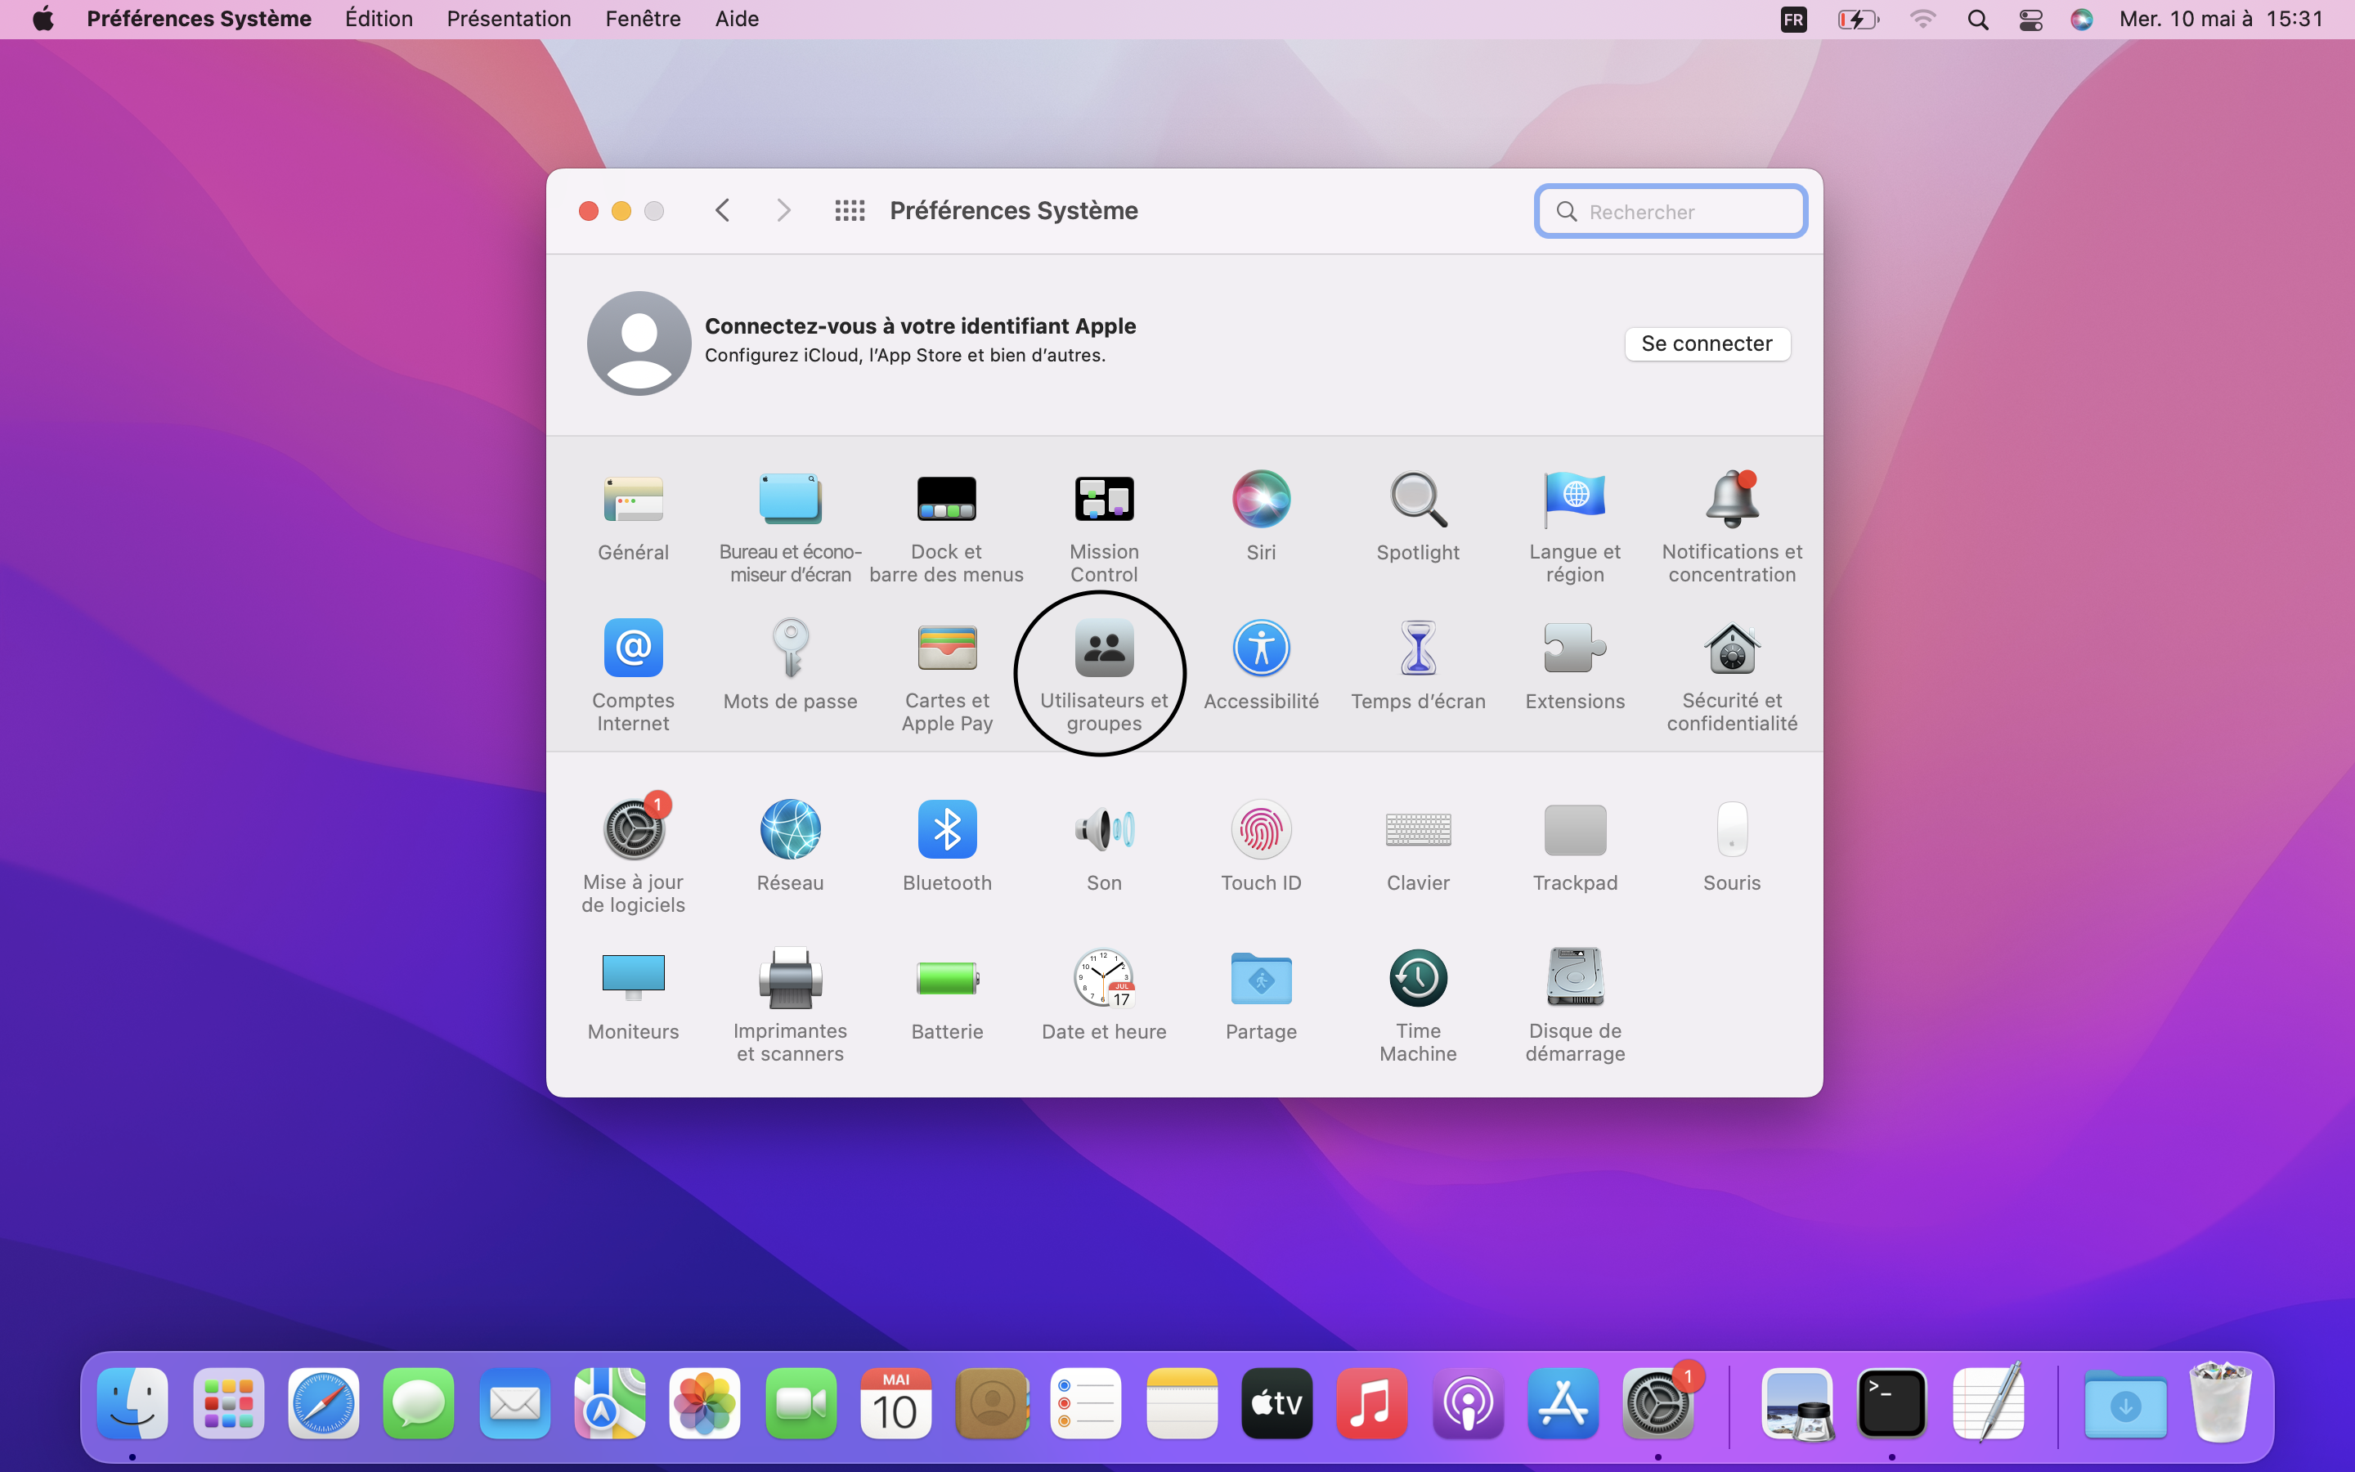Open Temps d'écran preferences
This screenshot has width=2355, height=1472.
coord(1418,666)
